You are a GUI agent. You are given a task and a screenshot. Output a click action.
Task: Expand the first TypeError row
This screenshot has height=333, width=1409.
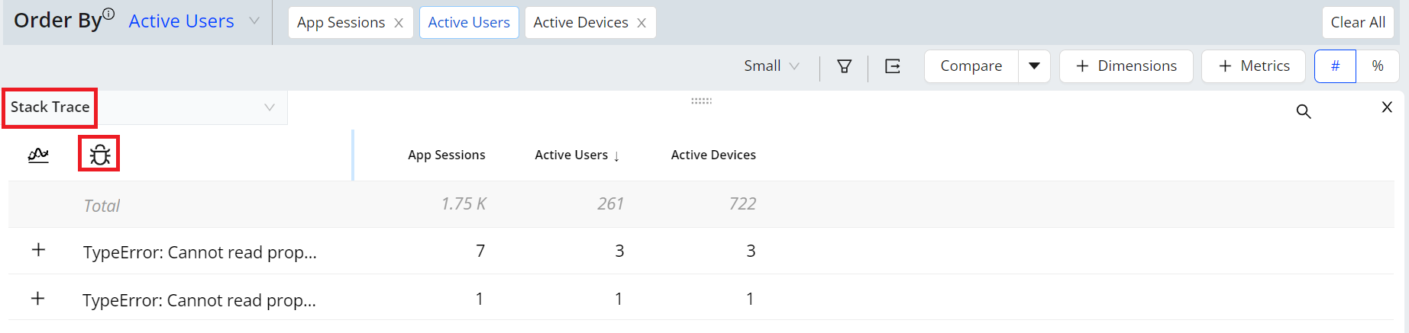(x=38, y=250)
